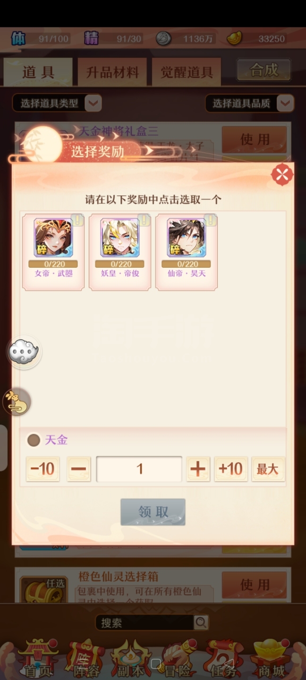The image size is (306, 680).
Task: Open the 首页 home icon
Action: click(x=37, y=658)
